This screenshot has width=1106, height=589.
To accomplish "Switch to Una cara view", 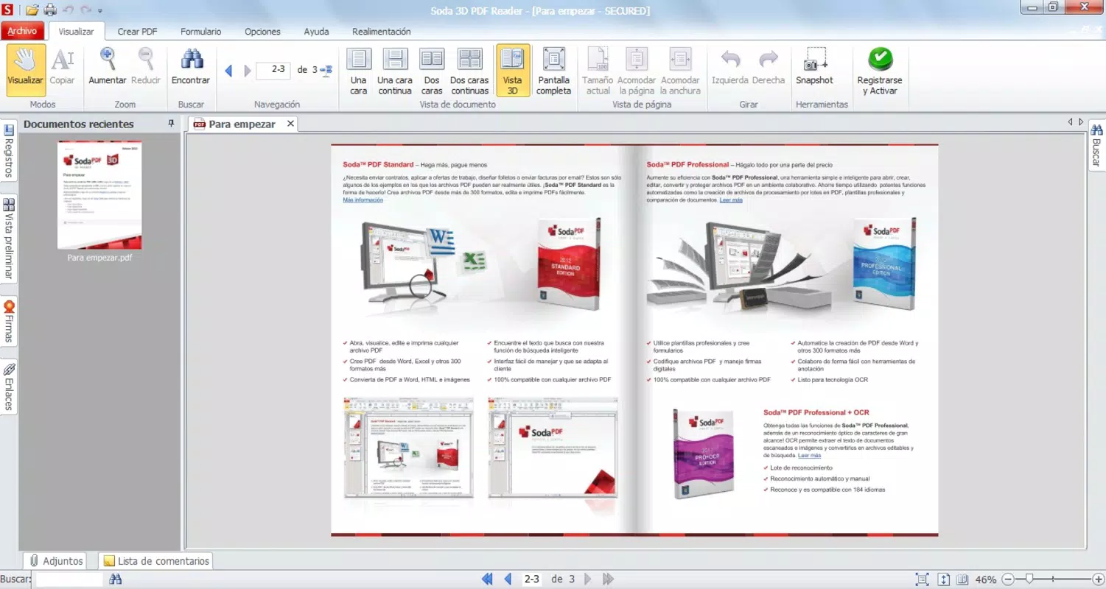I will pos(359,70).
